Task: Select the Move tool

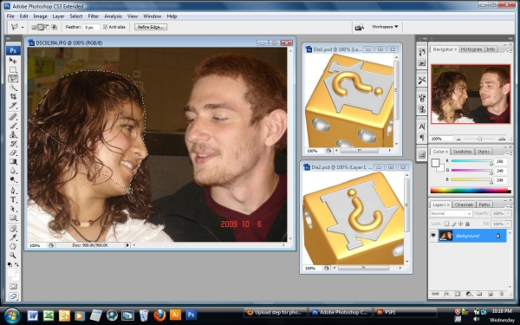Action: 13,61
